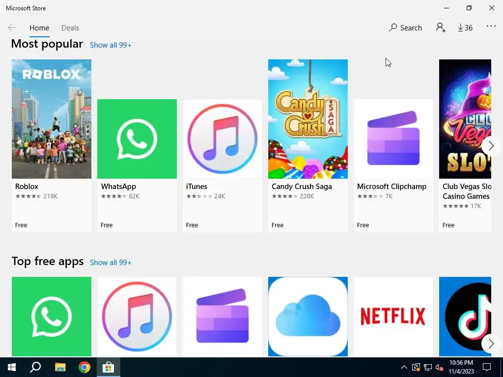Click Free price under Candy Crush Saga
503x377 pixels.
coord(278,225)
